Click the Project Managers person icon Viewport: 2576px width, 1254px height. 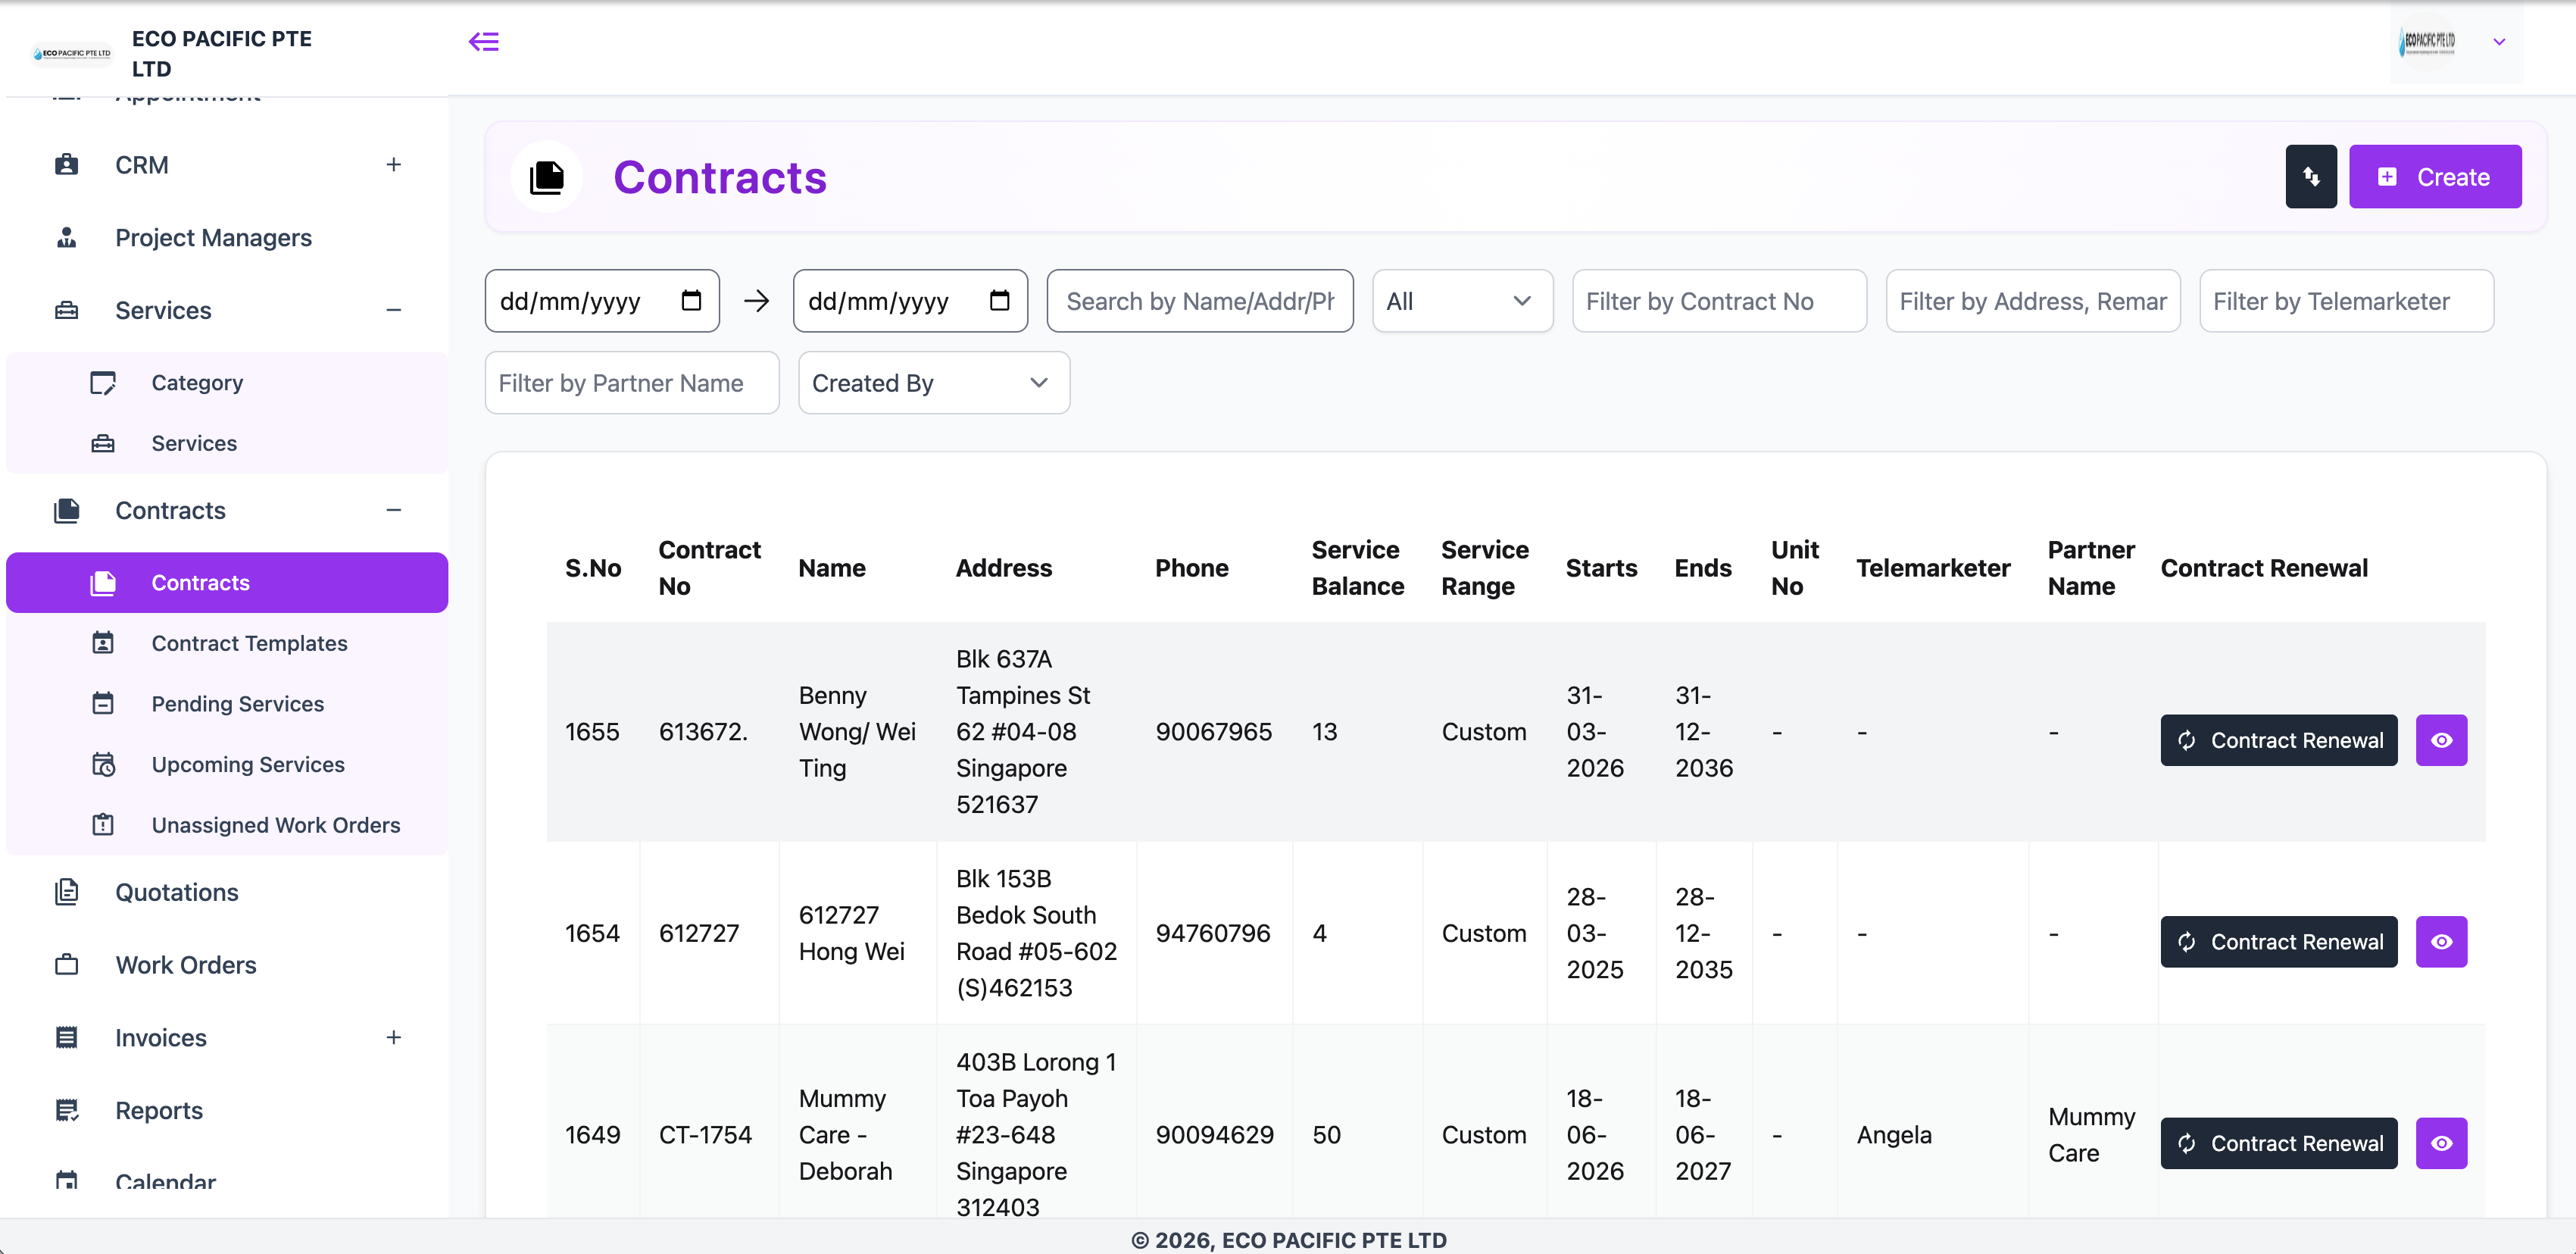pos(67,237)
